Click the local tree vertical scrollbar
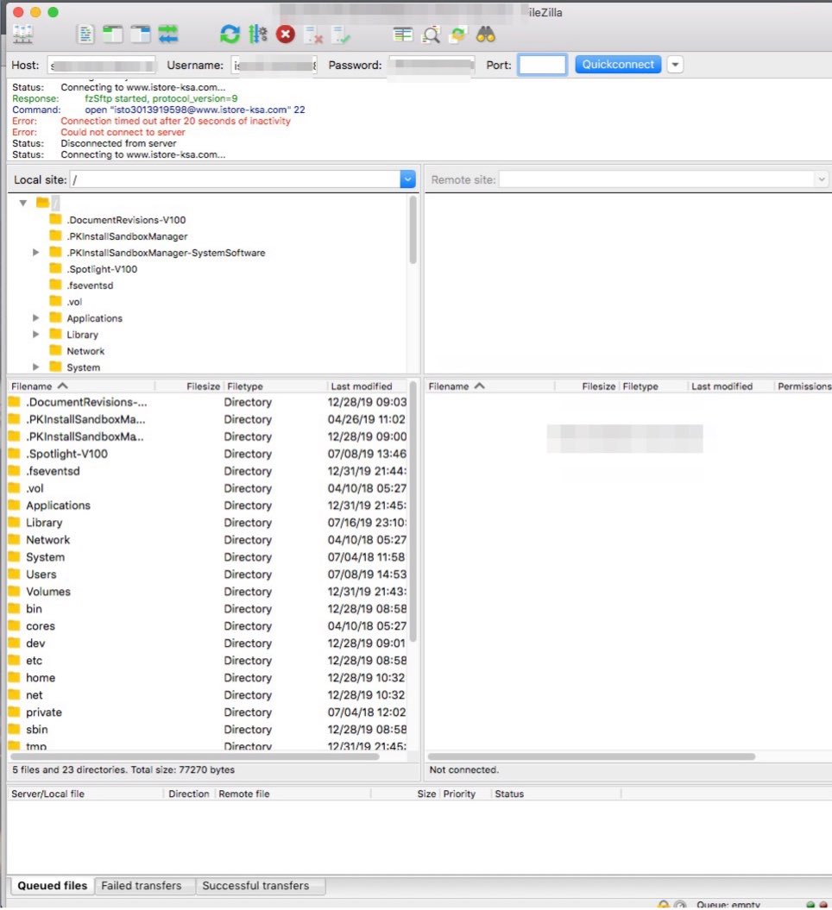The image size is (832, 910). pyautogui.click(x=413, y=229)
